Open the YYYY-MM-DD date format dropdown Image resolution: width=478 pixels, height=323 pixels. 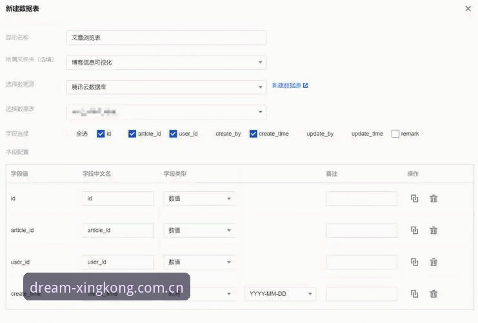pyautogui.click(x=280, y=294)
